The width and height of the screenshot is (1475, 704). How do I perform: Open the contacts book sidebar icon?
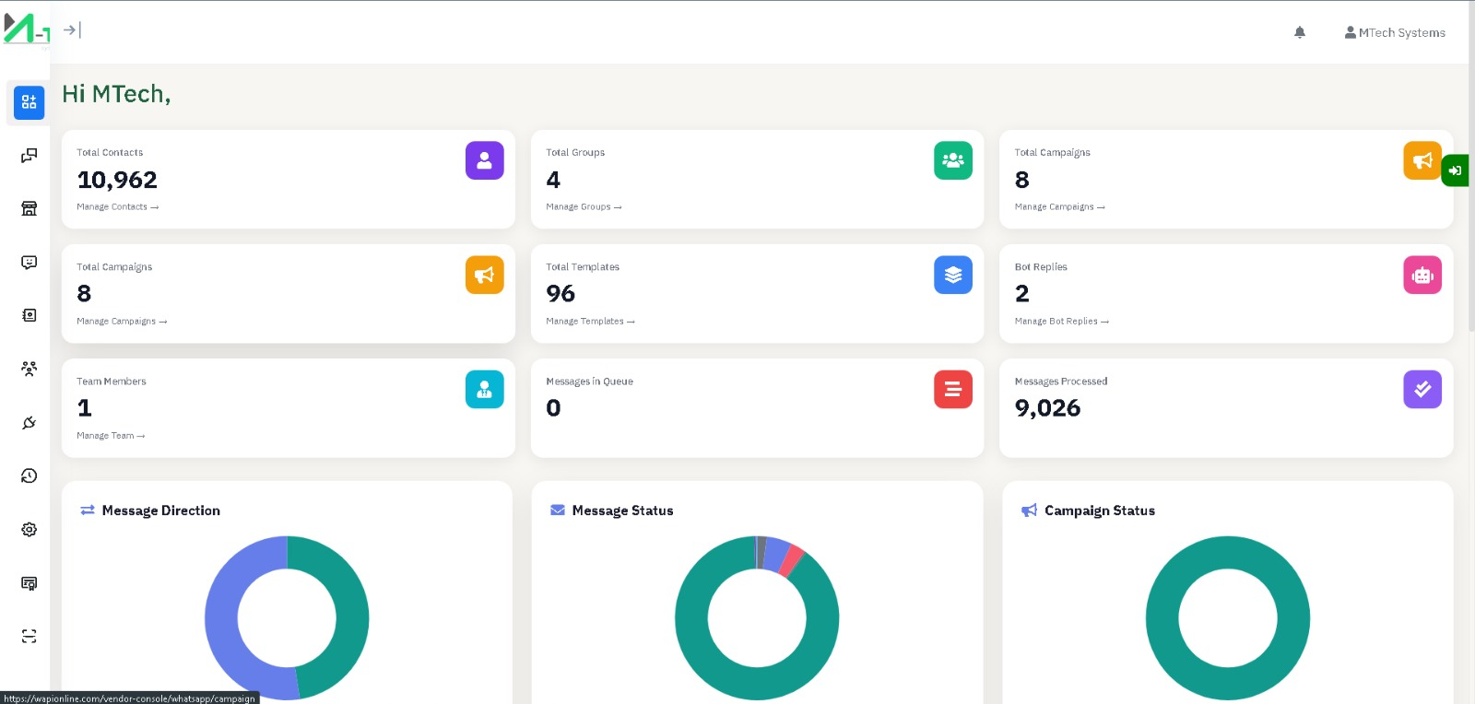coord(29,315)
